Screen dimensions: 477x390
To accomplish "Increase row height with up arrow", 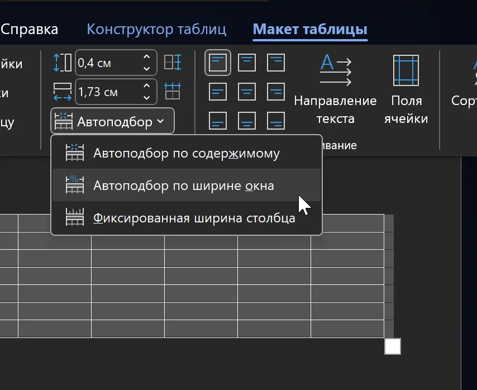I will tap(147, 56).
